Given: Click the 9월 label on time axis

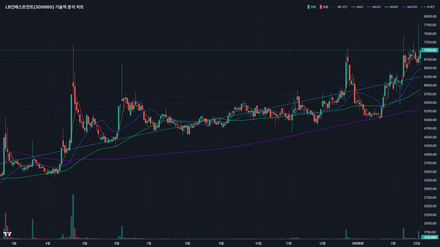Looking at the screenshot, I should click(221, 243).
